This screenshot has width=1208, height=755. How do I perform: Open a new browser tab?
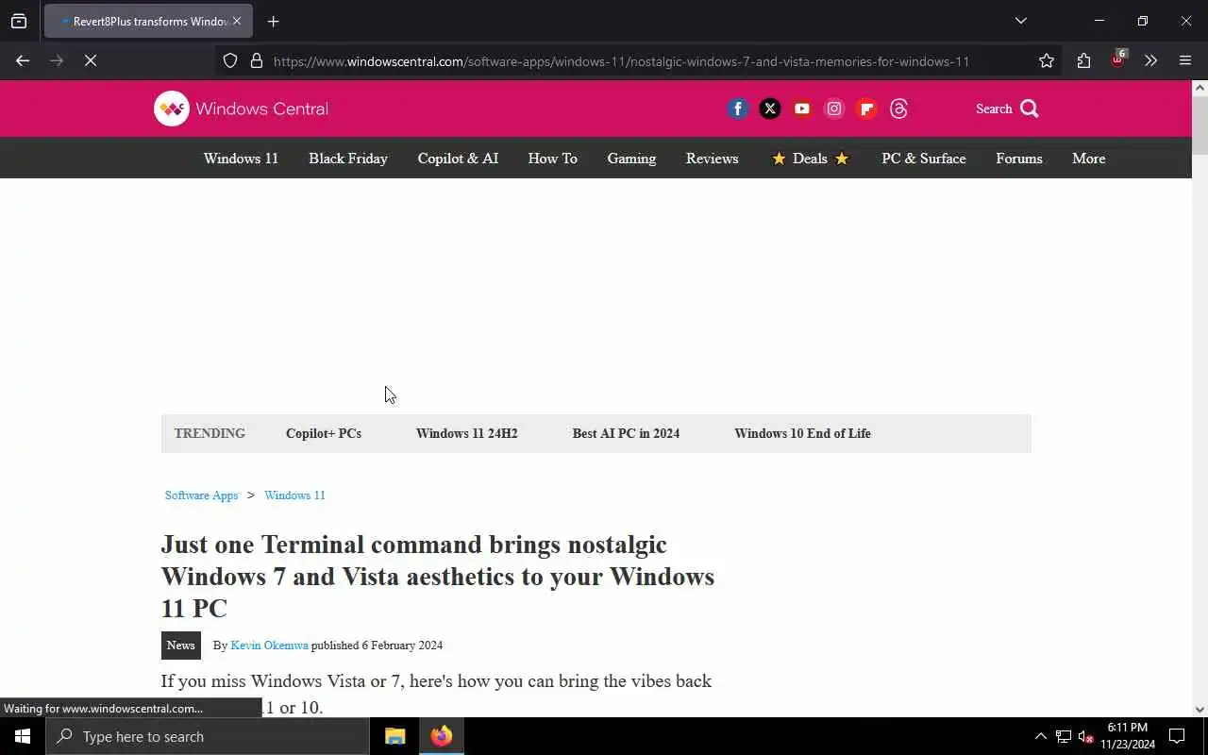pos(273,21)
